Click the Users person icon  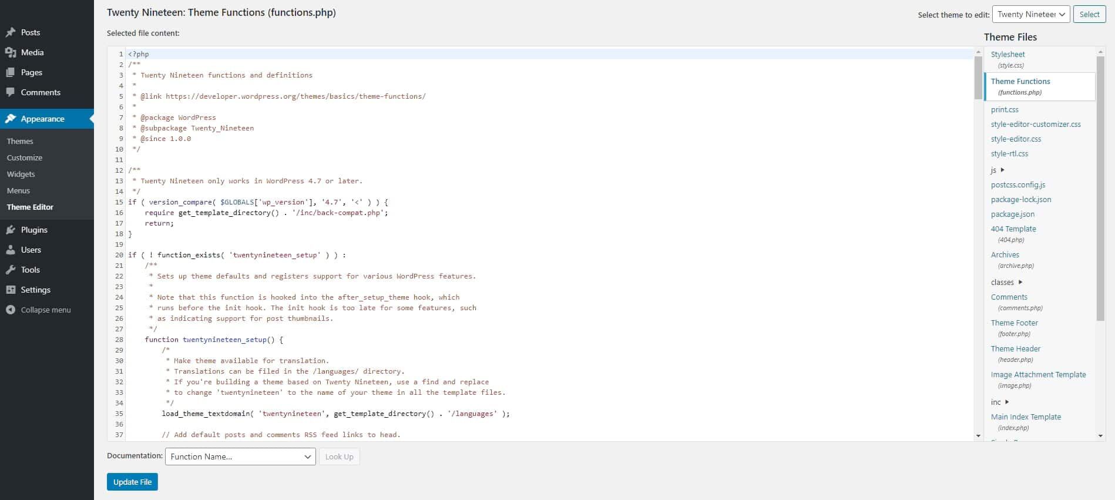pyautogui.click(x=11, y=250)
